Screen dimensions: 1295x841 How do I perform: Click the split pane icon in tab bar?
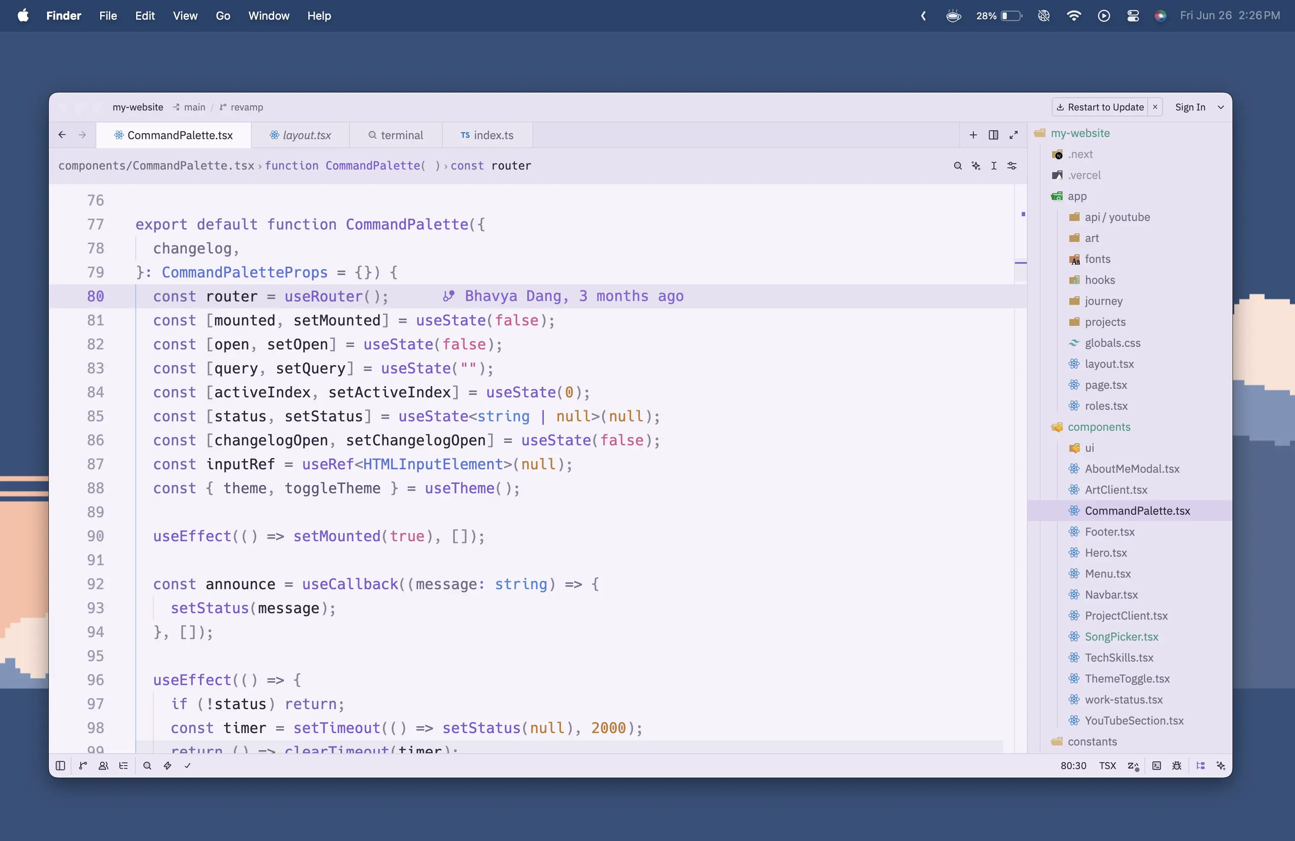click(993, 135)
